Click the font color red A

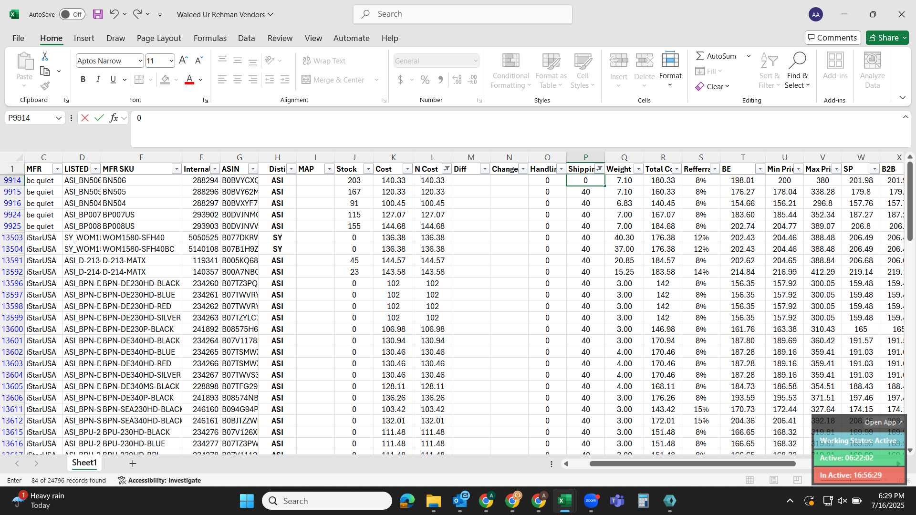pyautogui.click(x=189, y=80)
